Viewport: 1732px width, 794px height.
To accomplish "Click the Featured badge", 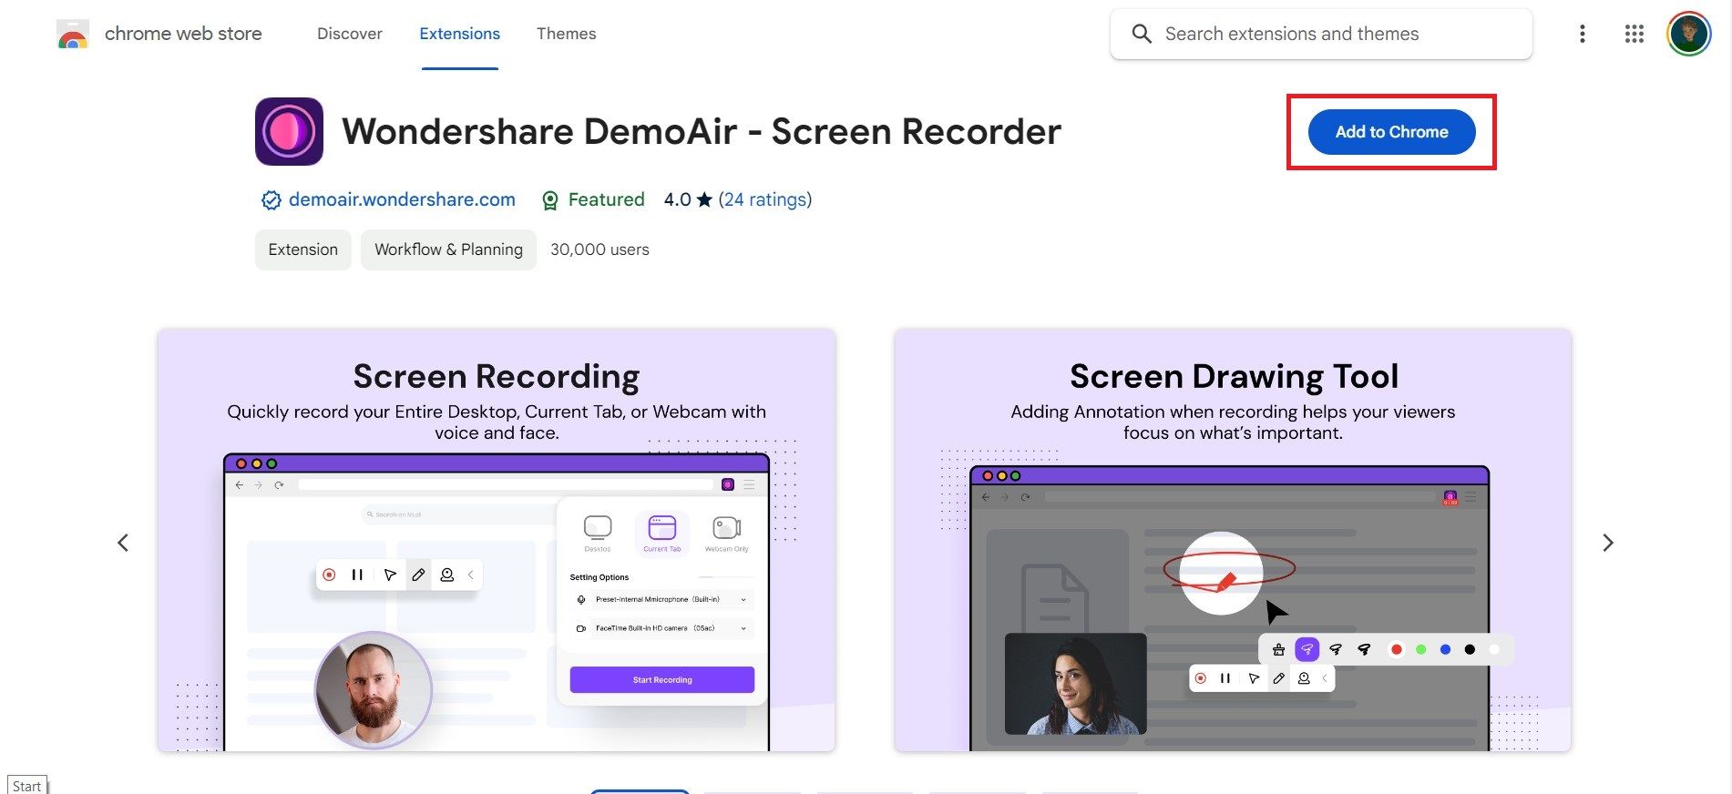I will [x=593, y=199].
